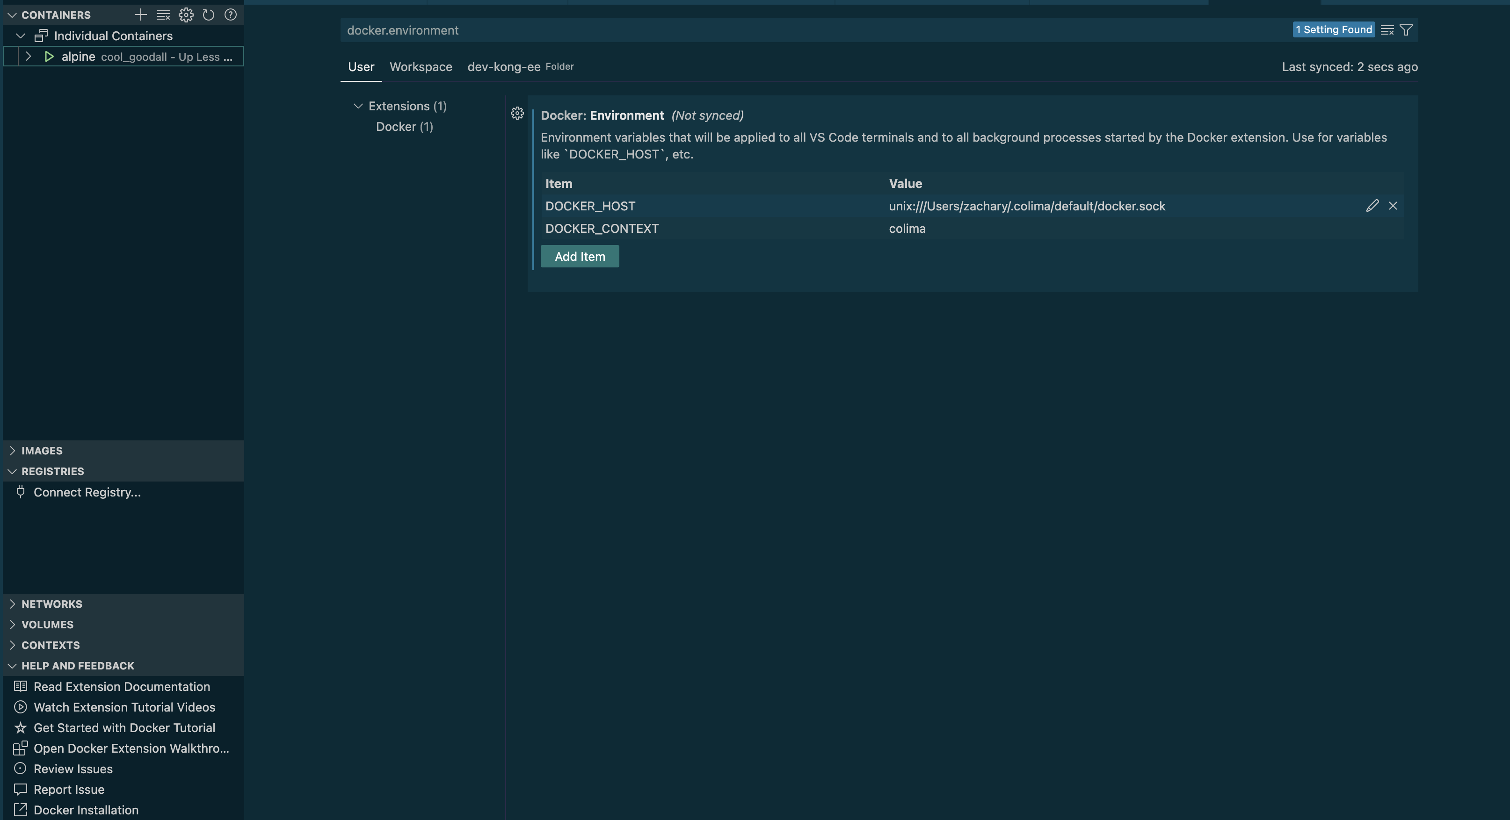Viewport: 1510px width, 820px height.
Task: Open the dev-kong-ee Folder settings tab
Action: click(521, 67)
